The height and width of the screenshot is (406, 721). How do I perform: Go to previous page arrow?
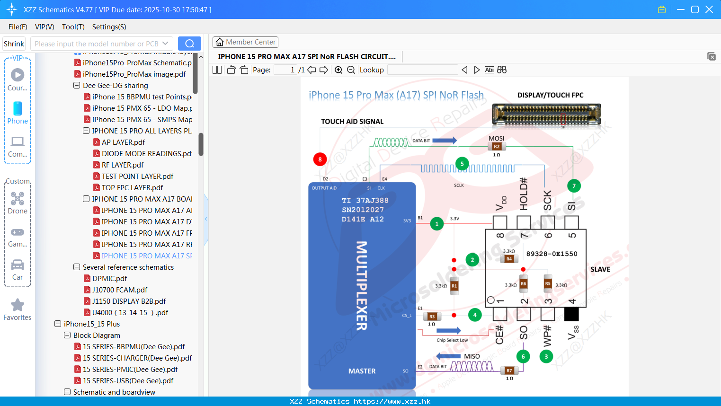click(x=312, y=70)
